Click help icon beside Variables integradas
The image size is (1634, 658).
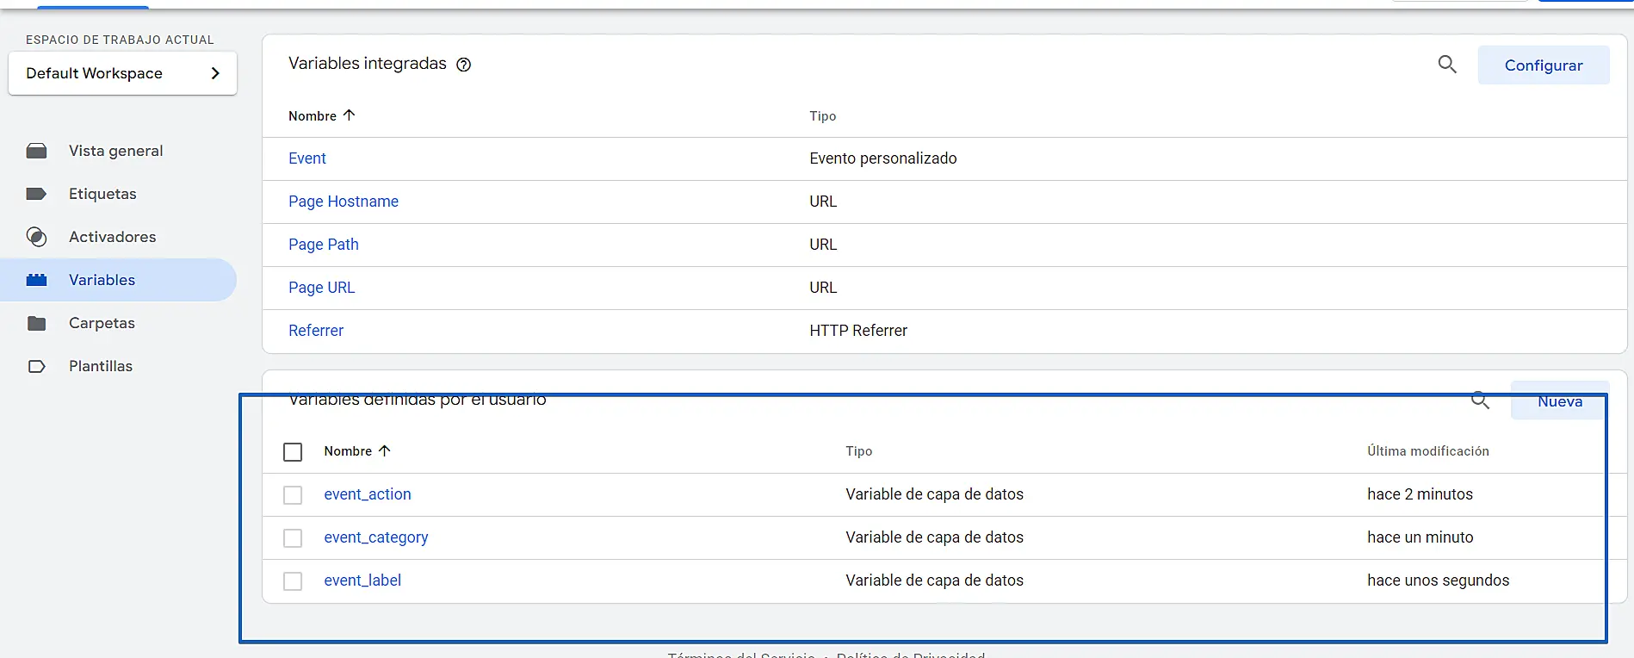pyautogui.click(x=463, y=65)
